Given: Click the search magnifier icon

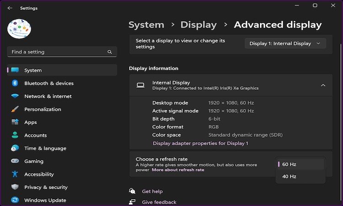Looking at the screenshot, I should (110, 52).
